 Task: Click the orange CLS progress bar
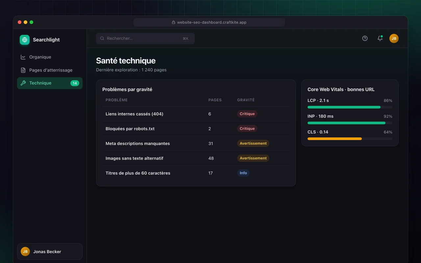point(334,139)
